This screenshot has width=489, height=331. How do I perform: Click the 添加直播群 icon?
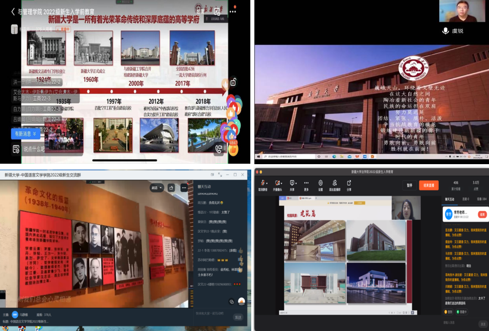(335, 185)
